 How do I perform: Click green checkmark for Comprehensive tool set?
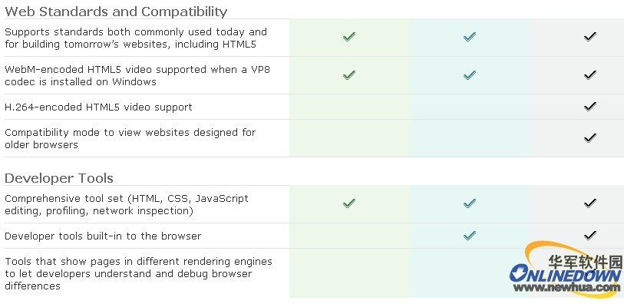point(349,203)
